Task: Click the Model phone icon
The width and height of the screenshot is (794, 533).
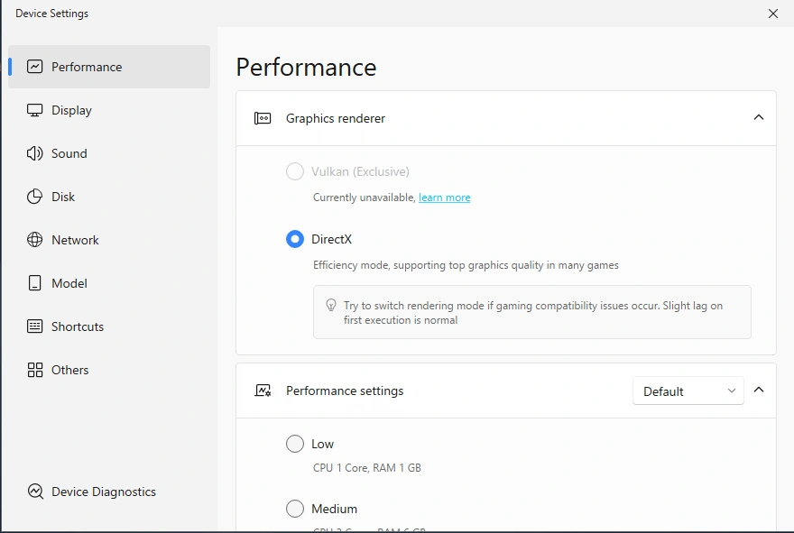Action: 35,283
